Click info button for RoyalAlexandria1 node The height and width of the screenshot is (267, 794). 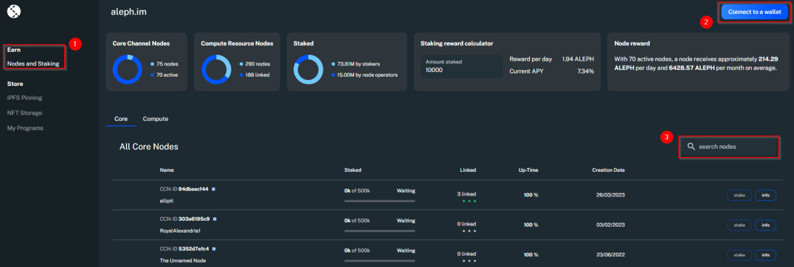point(766,225)
